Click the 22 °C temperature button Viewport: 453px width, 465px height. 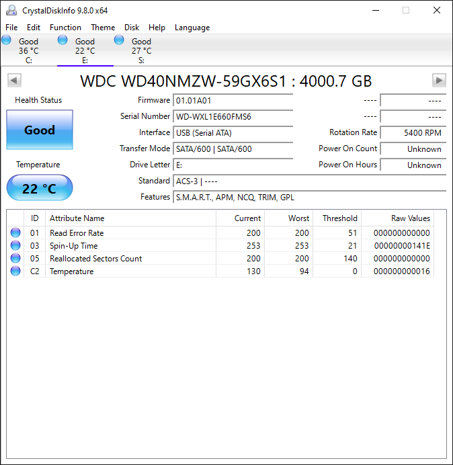pos(40,187)
